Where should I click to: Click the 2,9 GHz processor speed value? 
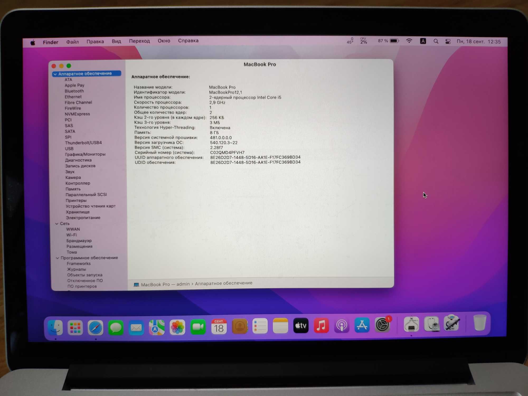(x=217, y=102)
